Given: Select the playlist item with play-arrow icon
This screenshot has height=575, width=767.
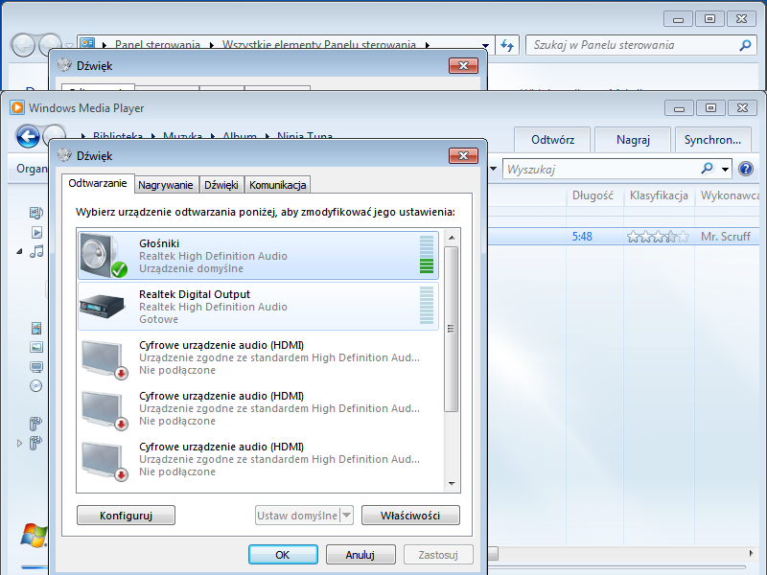Looking at the screenshot, I should click(x=36, y=232).
